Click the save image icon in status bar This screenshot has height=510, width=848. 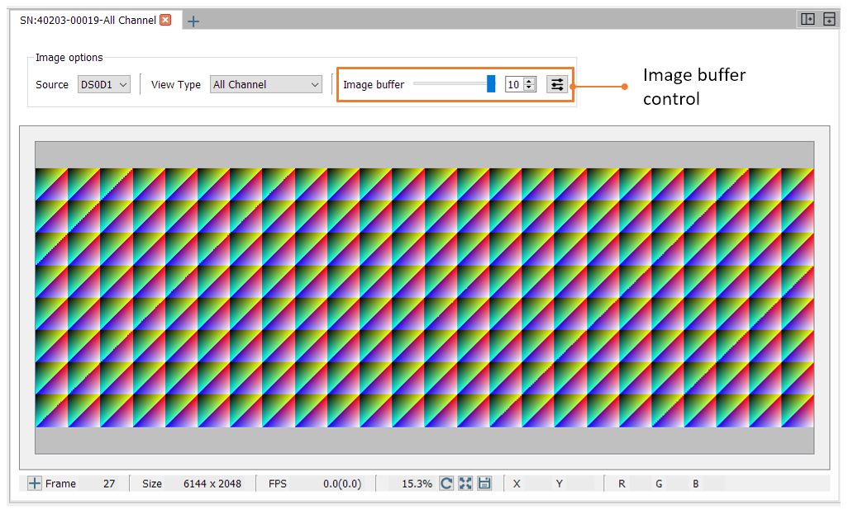484,483
